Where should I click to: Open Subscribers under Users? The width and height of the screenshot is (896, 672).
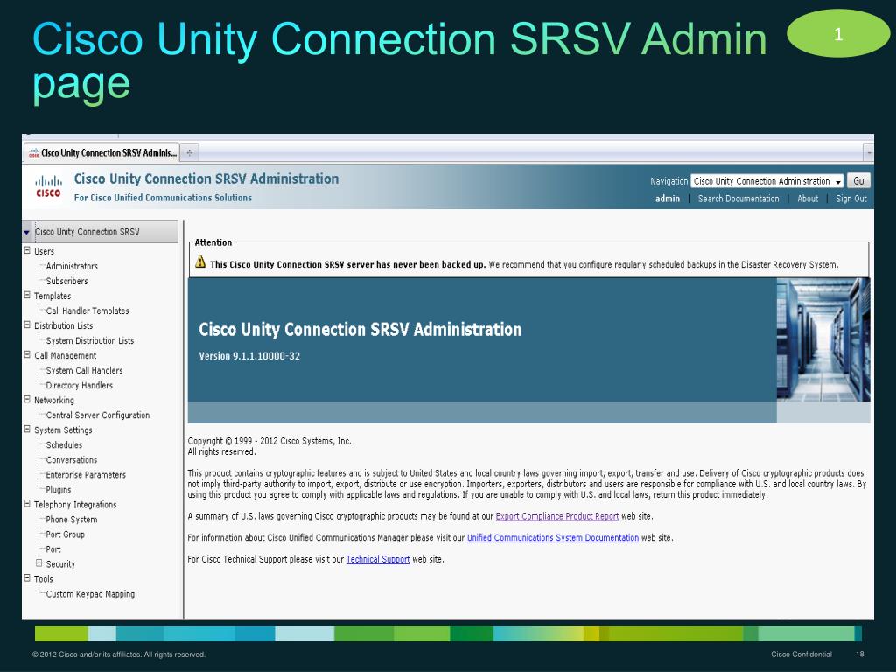coord(66,281)
